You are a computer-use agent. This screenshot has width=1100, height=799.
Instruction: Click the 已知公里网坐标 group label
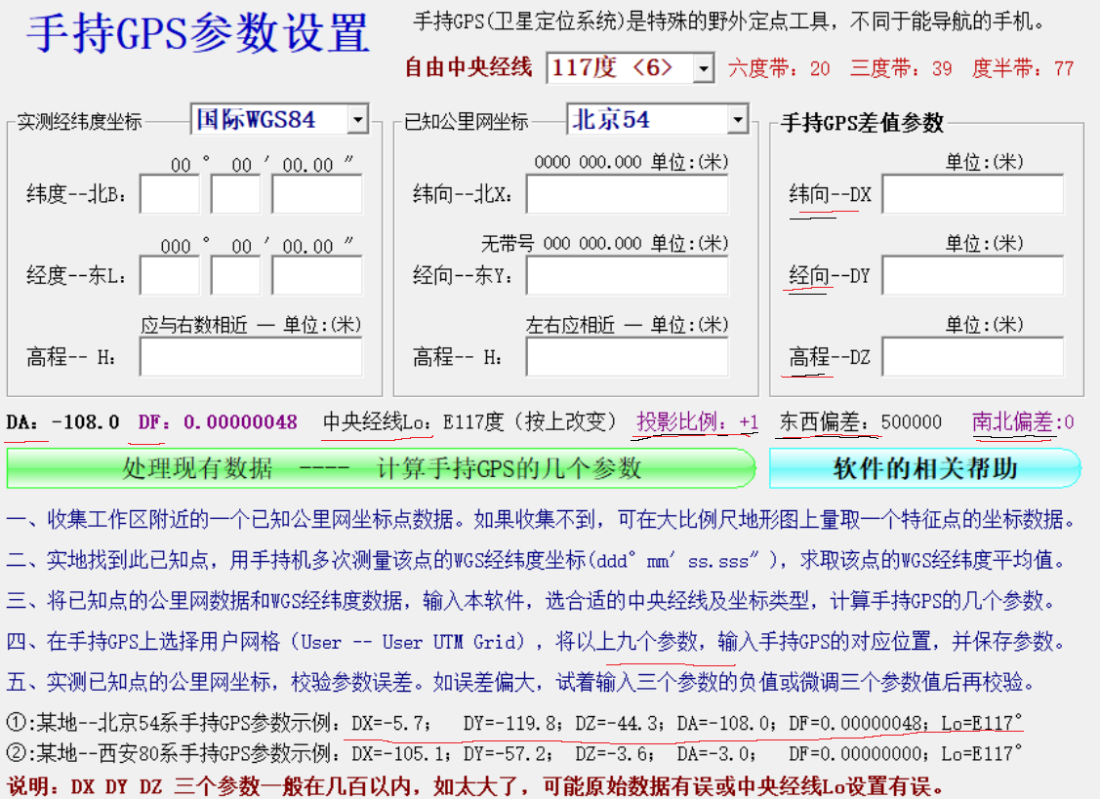click(467, 122)
